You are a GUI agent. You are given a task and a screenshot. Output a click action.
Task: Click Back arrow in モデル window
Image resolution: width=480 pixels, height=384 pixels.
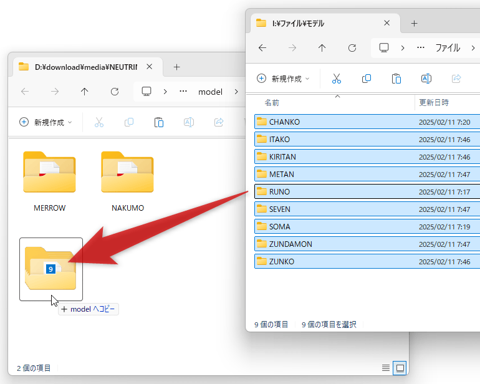point(262,48)
